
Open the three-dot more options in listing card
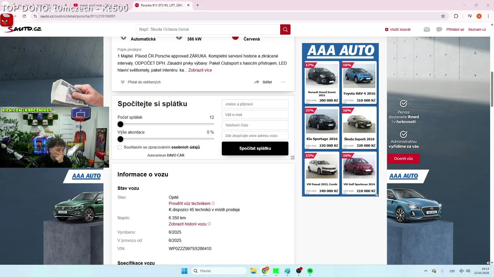283,82
